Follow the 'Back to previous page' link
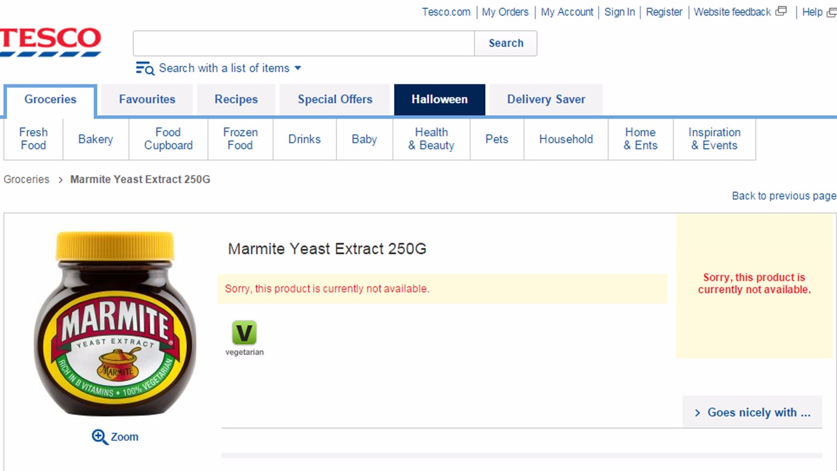Viewport: 837px width, 471px height. 784,196
